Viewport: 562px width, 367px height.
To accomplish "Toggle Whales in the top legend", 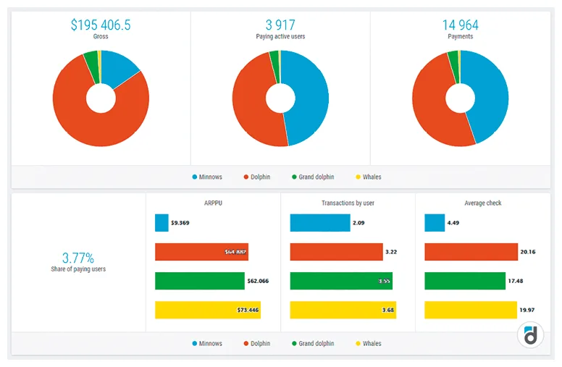I will 369,177.
